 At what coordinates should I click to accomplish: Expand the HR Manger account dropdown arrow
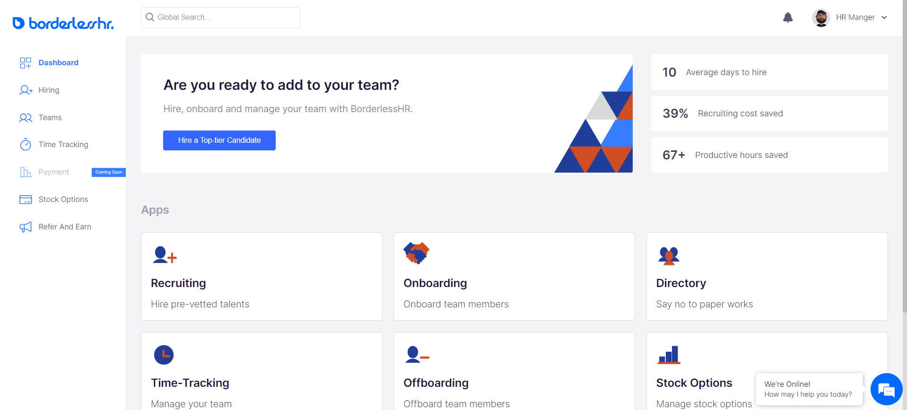pos(884,17)
